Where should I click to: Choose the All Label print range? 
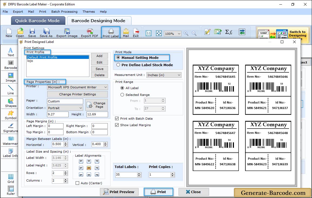(122, 88)
